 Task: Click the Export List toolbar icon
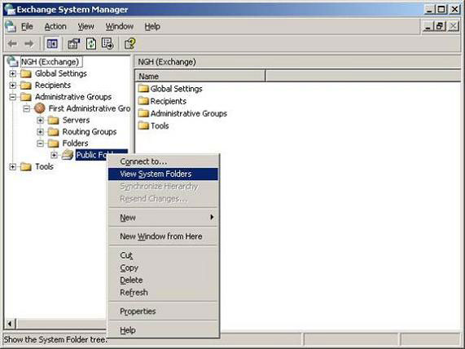coord(107,44)
